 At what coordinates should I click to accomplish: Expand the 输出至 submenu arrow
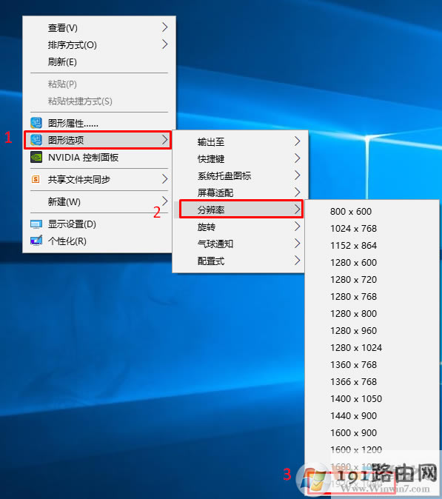click(297, 141)
